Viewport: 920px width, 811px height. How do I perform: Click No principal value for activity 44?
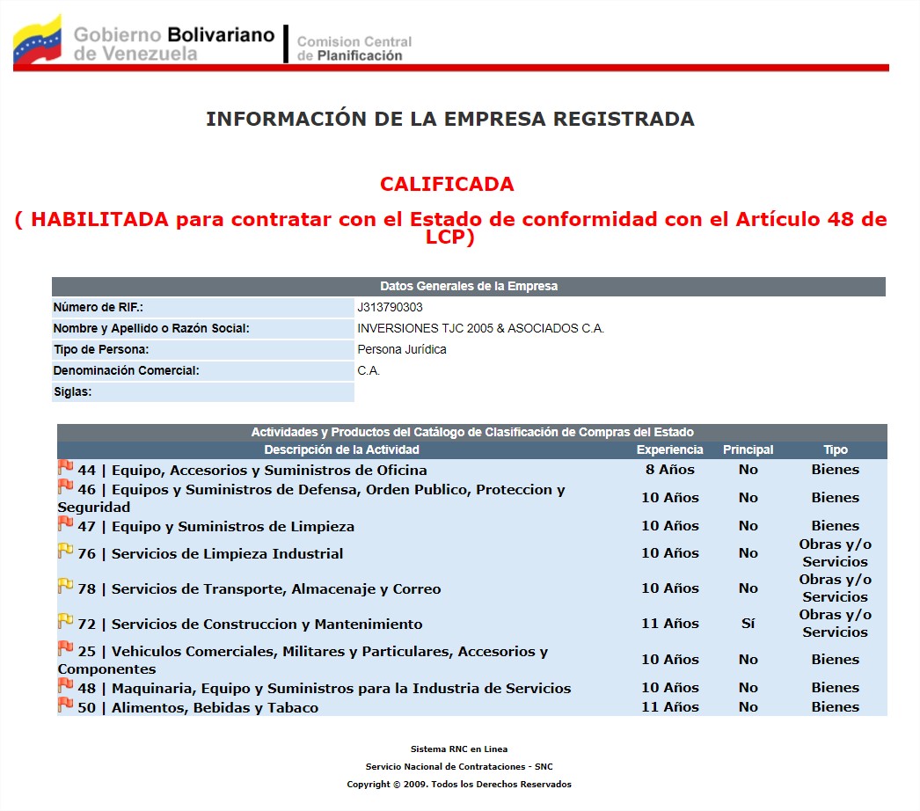(x=748, y=470)
